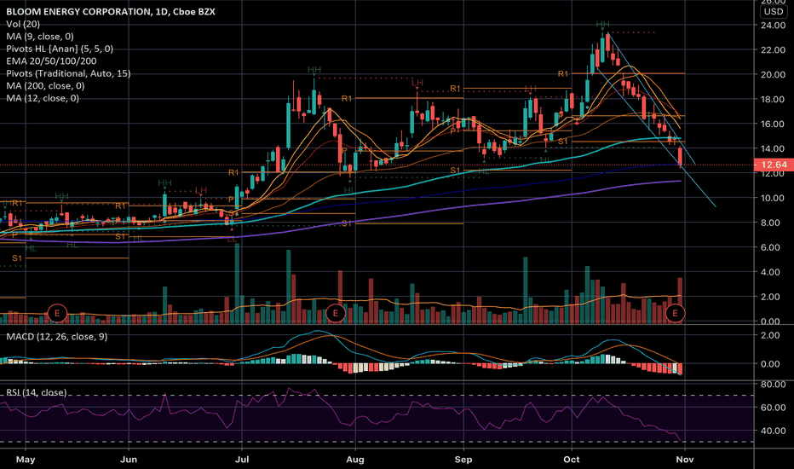Viewport: 794px width, 469px height.
Task: Click the 14.00 price axis label
Action: coord(774,148)
